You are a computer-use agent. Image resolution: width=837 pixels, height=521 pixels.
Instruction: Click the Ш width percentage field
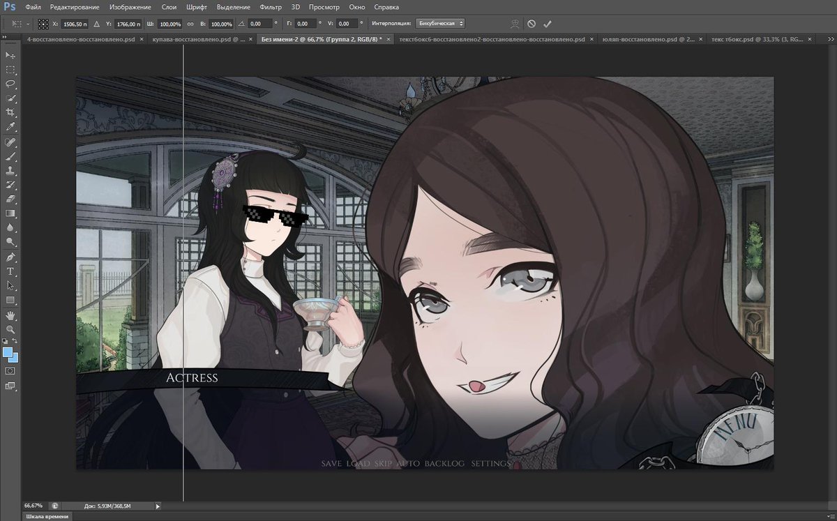[170, 24]
